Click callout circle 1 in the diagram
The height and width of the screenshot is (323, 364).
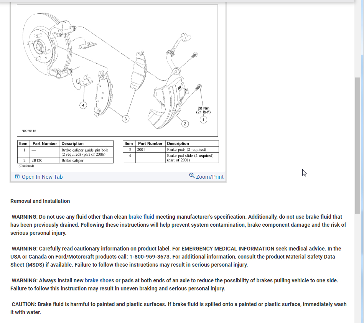click(x=203, y=120)
